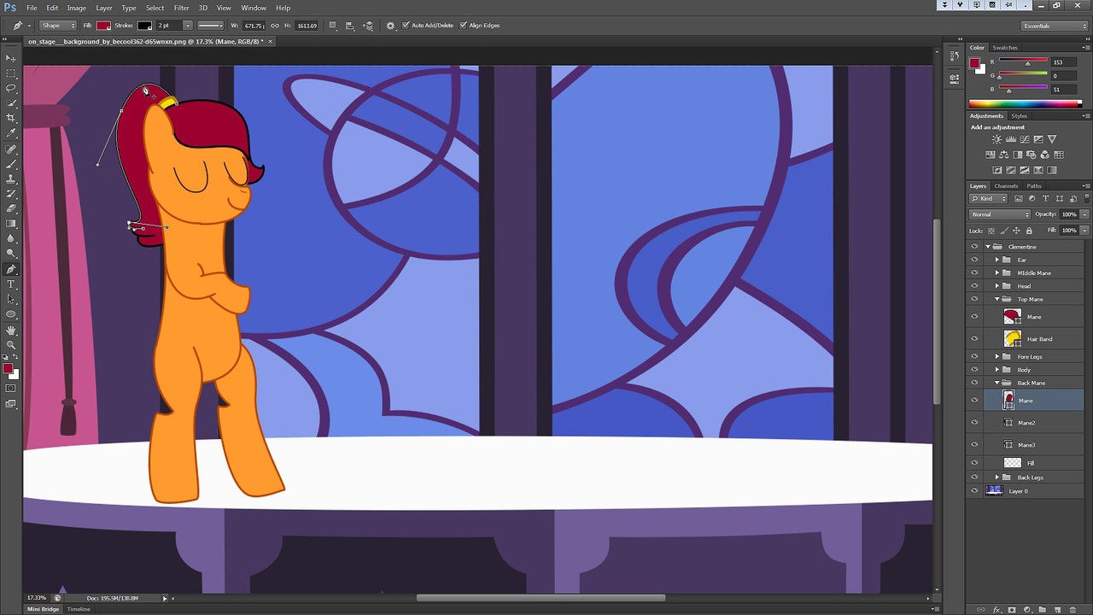Switch to the Paths tab
Screen dimensions: 1093x615
(1034, 186)
